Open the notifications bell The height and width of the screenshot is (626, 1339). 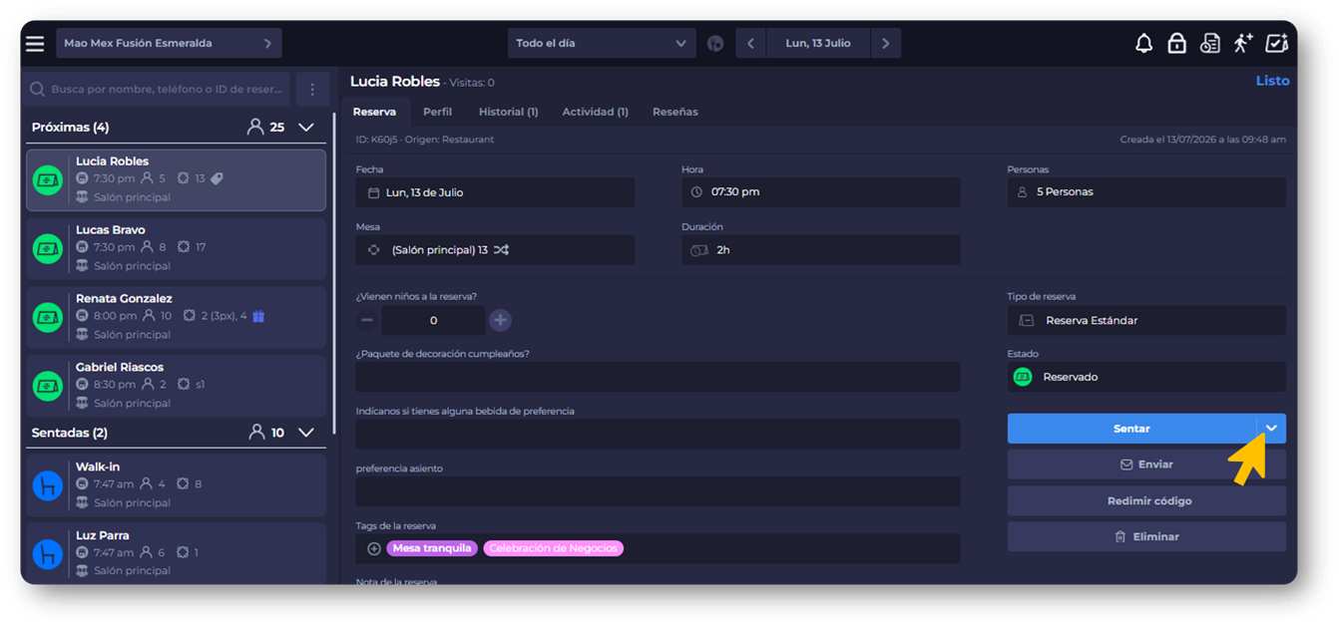[x=1143, y=44]
